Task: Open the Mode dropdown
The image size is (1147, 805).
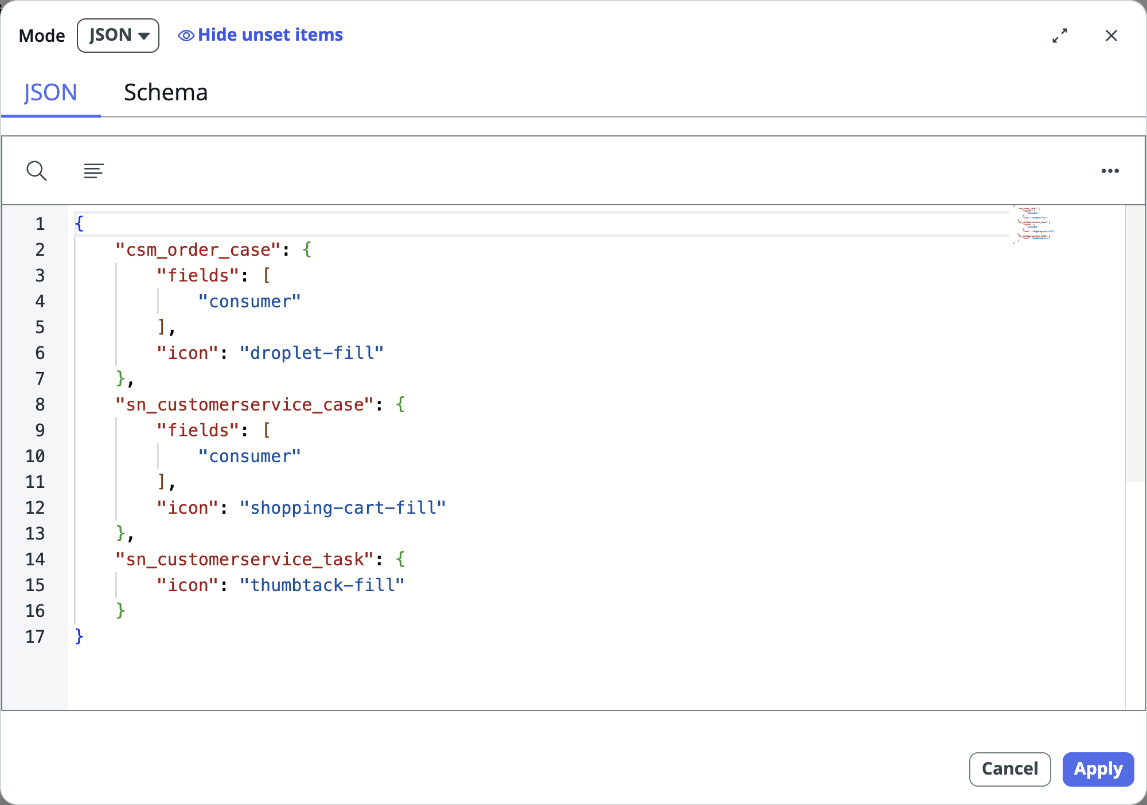Action: [x=118, y=35]
